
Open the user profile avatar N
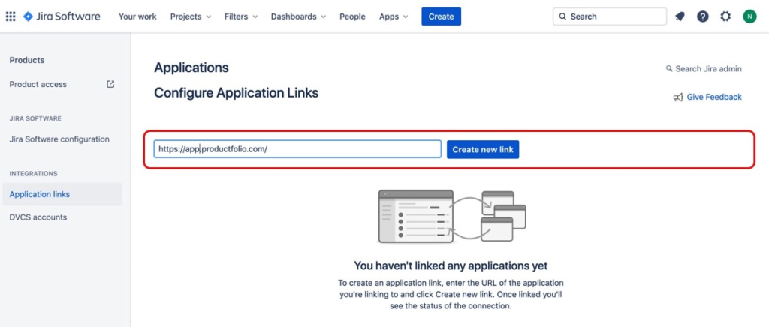(749, 16)
